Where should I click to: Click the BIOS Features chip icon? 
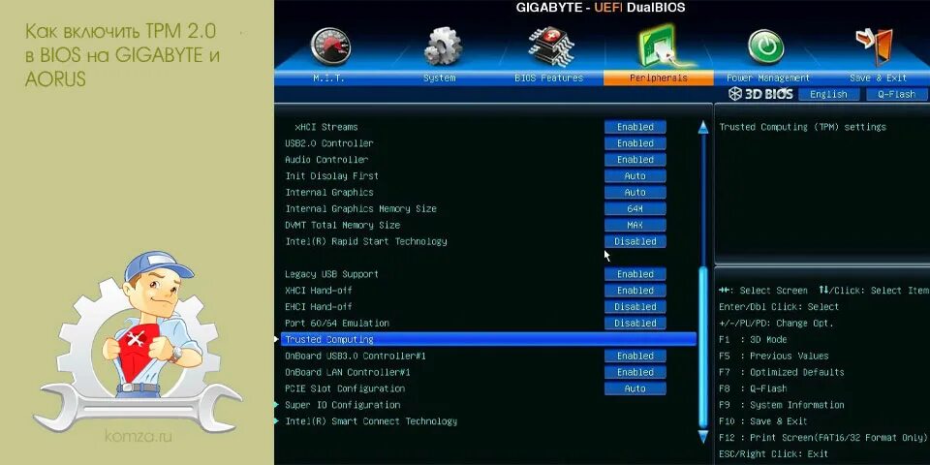point(551,46)
